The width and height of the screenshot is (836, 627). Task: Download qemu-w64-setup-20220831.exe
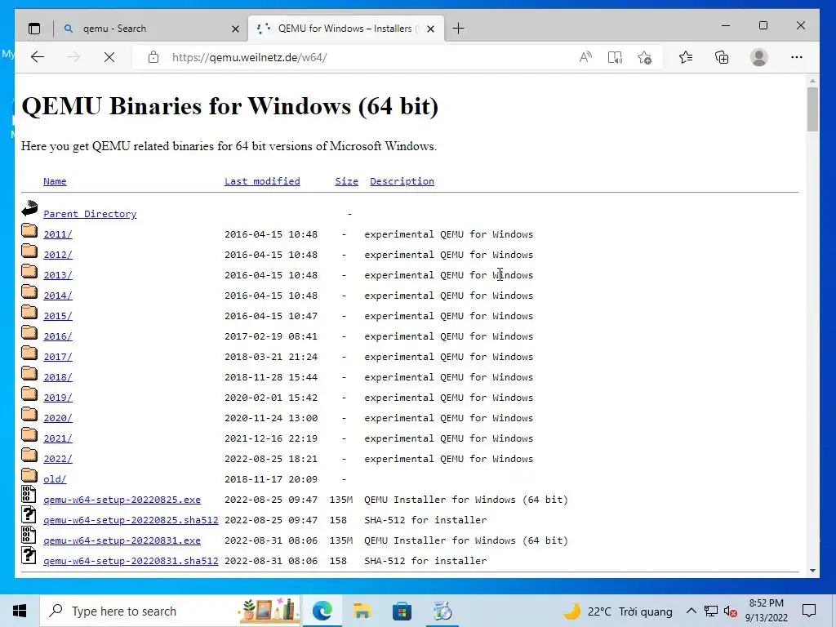(122, 540)
